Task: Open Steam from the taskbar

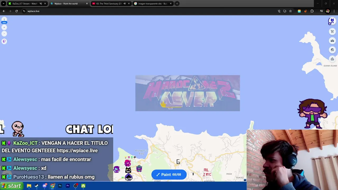Action: pos(37,186)
